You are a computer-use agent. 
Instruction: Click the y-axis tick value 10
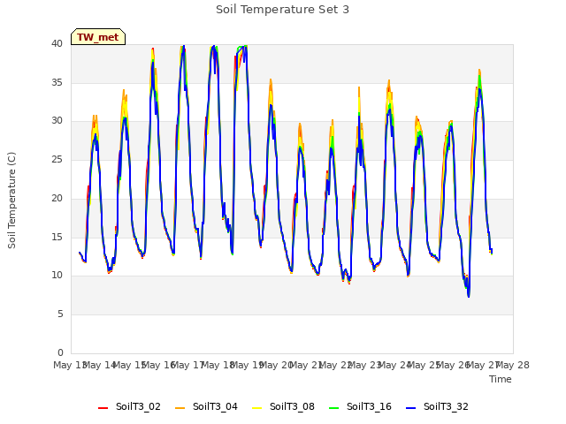[x=57, y=276]
